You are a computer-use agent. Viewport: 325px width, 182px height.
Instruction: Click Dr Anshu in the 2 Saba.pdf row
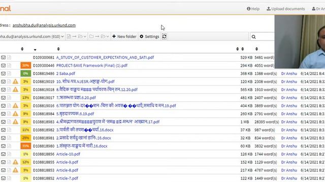[x=289, y=73]
